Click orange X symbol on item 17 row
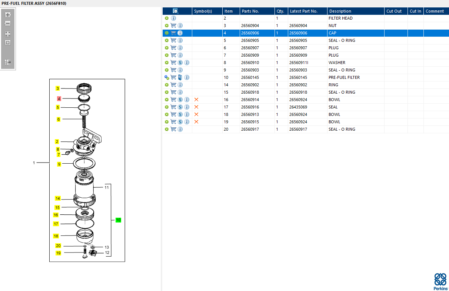Viewport: 449px width, 291px height. 196,107
